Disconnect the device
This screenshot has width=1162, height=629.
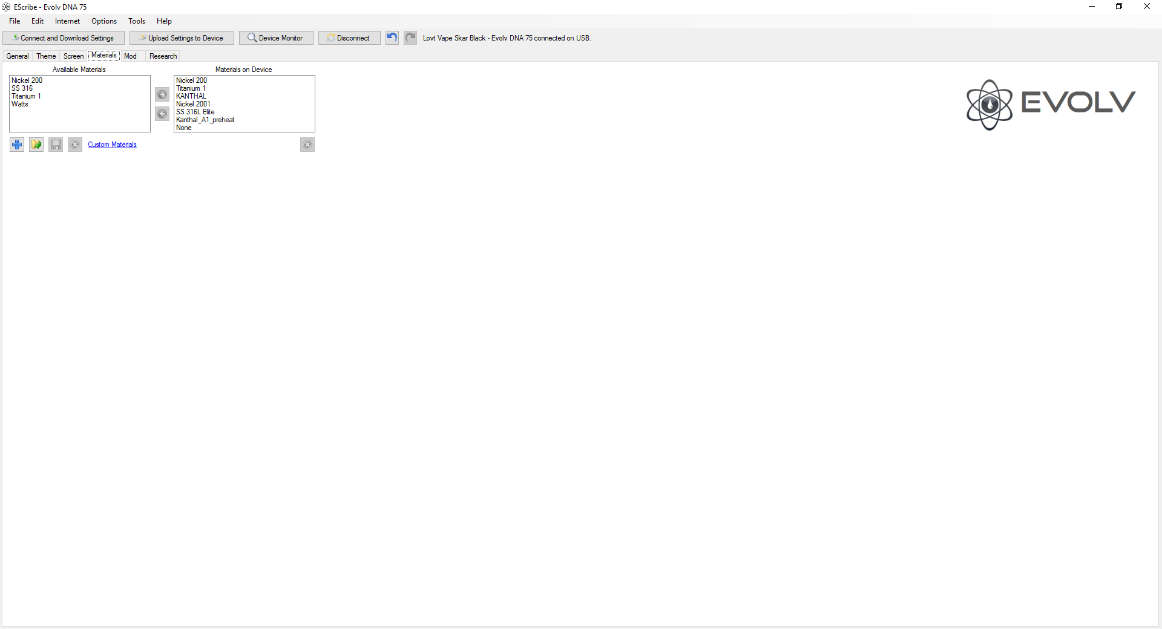tap(349, 38)
